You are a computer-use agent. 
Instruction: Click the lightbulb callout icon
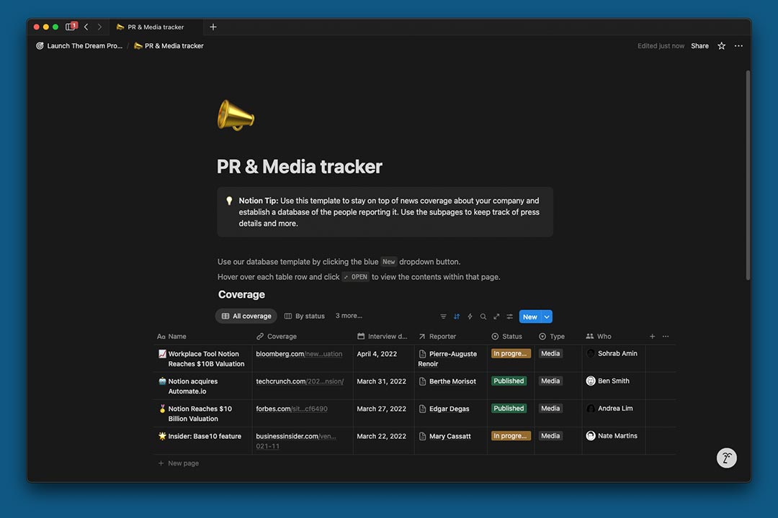[x=229, y=201]
